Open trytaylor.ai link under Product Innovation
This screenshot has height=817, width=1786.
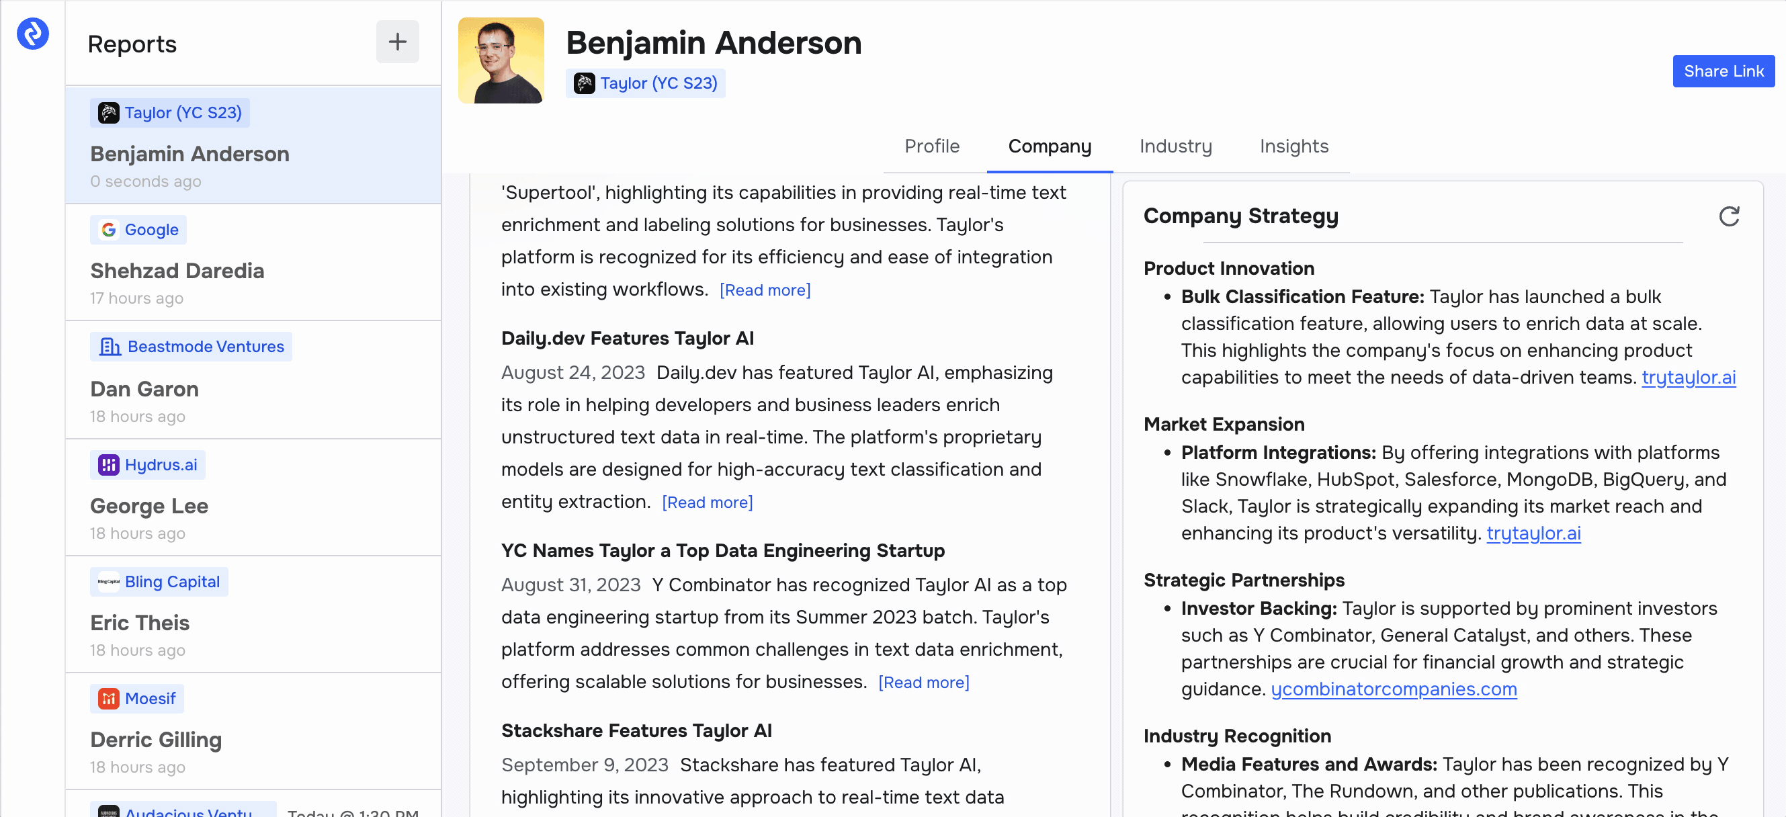pos(1689,378)
